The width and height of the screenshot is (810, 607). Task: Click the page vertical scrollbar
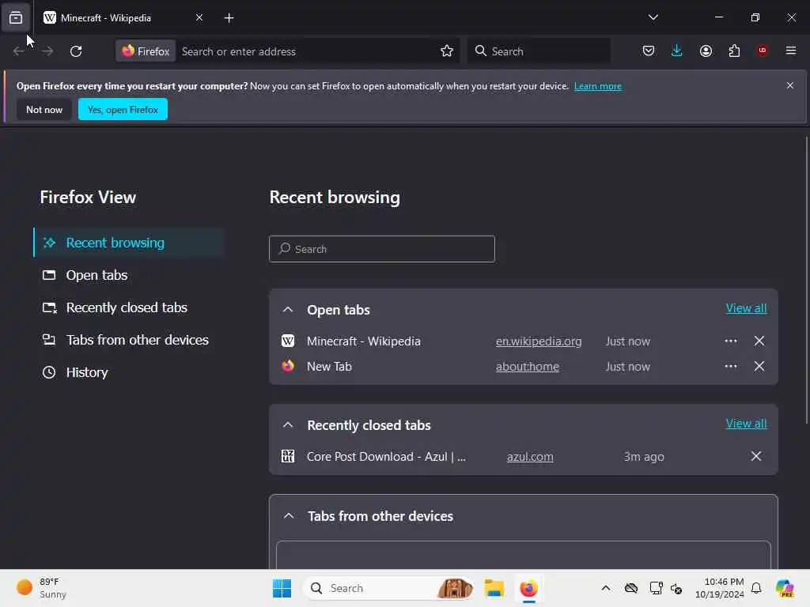tap(806, 281)
